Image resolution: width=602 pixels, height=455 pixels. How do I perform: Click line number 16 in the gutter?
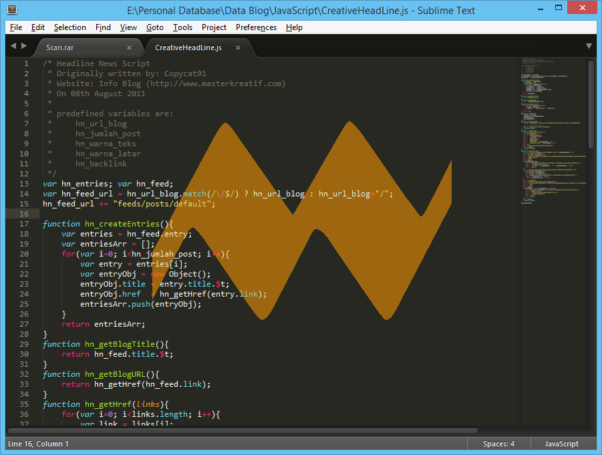click(24, 214)
